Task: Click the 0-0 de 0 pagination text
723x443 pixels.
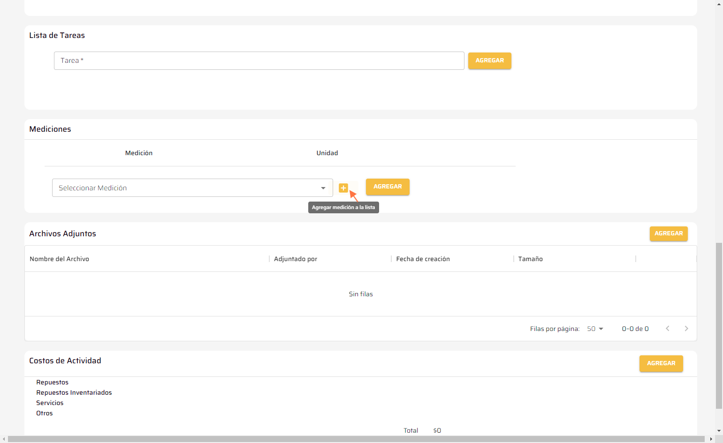Action: [635, 329]
